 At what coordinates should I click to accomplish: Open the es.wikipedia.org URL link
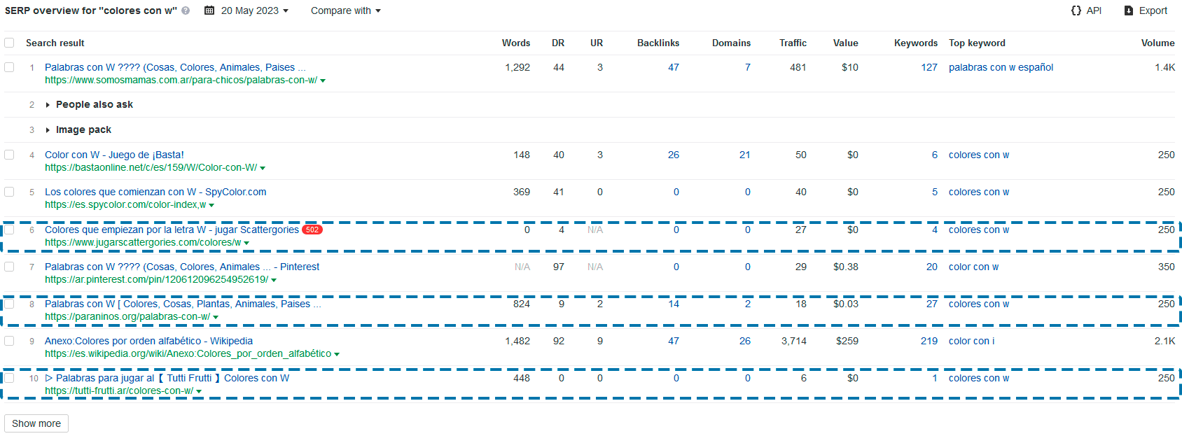tap(188, 353)
